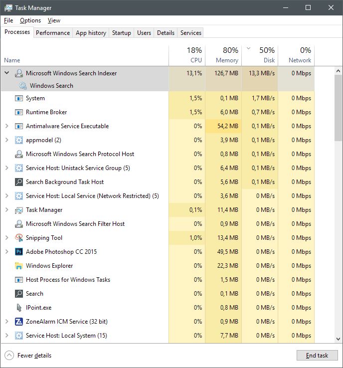Image resolution: width=343 pixels, height=368 pixels.
Task: Click the scrollbar down arrow
Action: pos(338,339)
